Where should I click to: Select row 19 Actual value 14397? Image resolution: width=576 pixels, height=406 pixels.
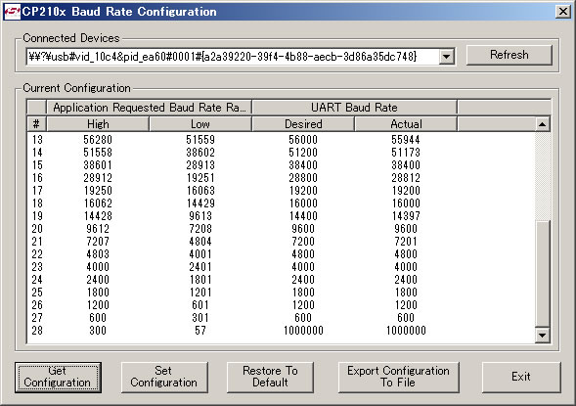[406, 216]
